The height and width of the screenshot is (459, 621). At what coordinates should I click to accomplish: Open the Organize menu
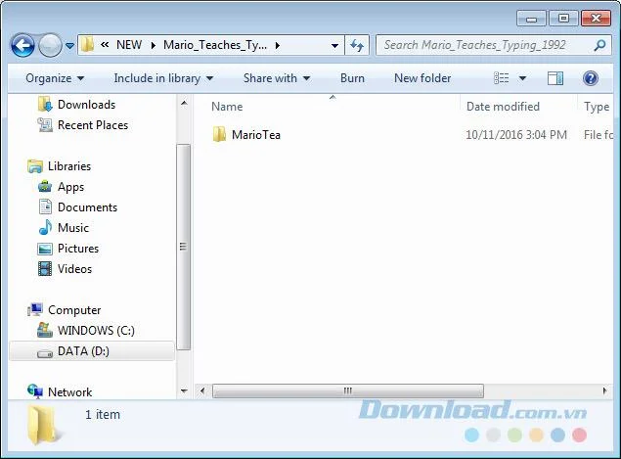[55, 78]
